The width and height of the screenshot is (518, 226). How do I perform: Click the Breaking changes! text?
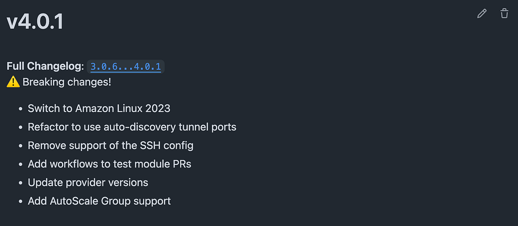pos(67,82)
